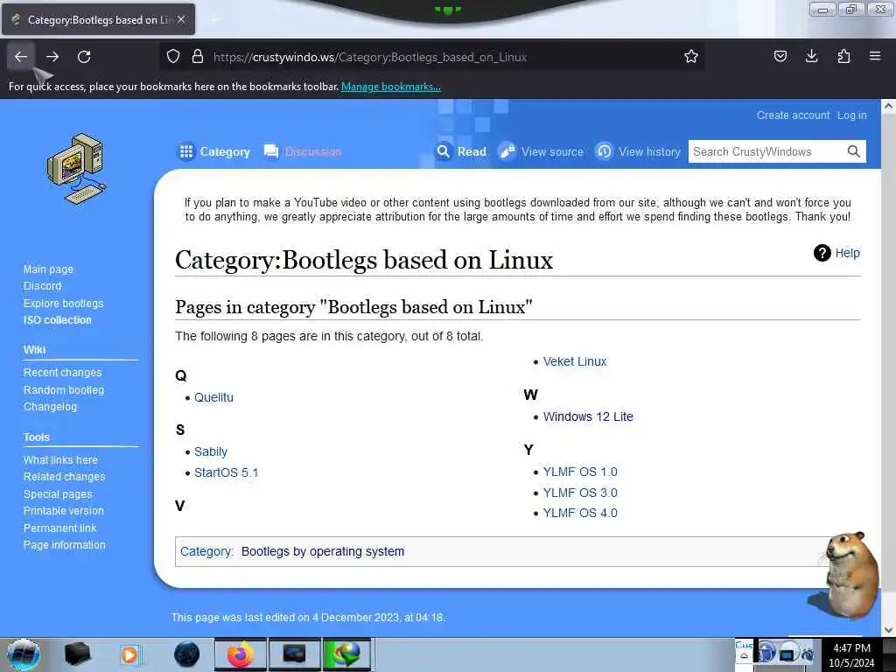Click the Log in link

(x=851, y=115)
